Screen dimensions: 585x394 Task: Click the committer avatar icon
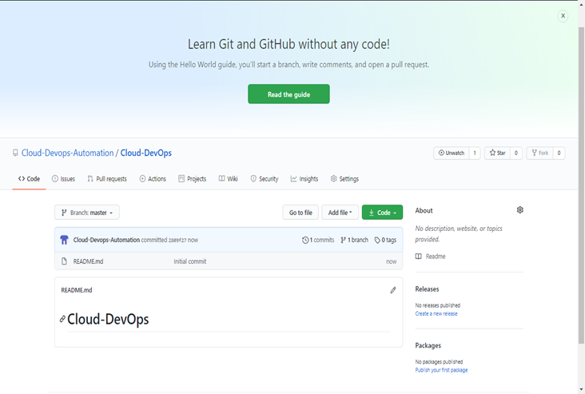64,240
